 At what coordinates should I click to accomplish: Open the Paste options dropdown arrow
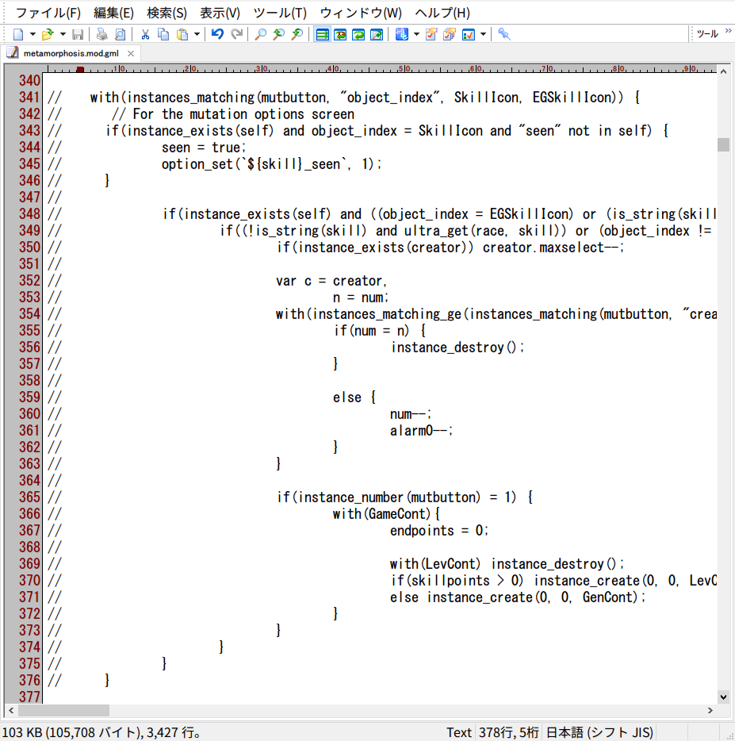click(x=197, y=34)
